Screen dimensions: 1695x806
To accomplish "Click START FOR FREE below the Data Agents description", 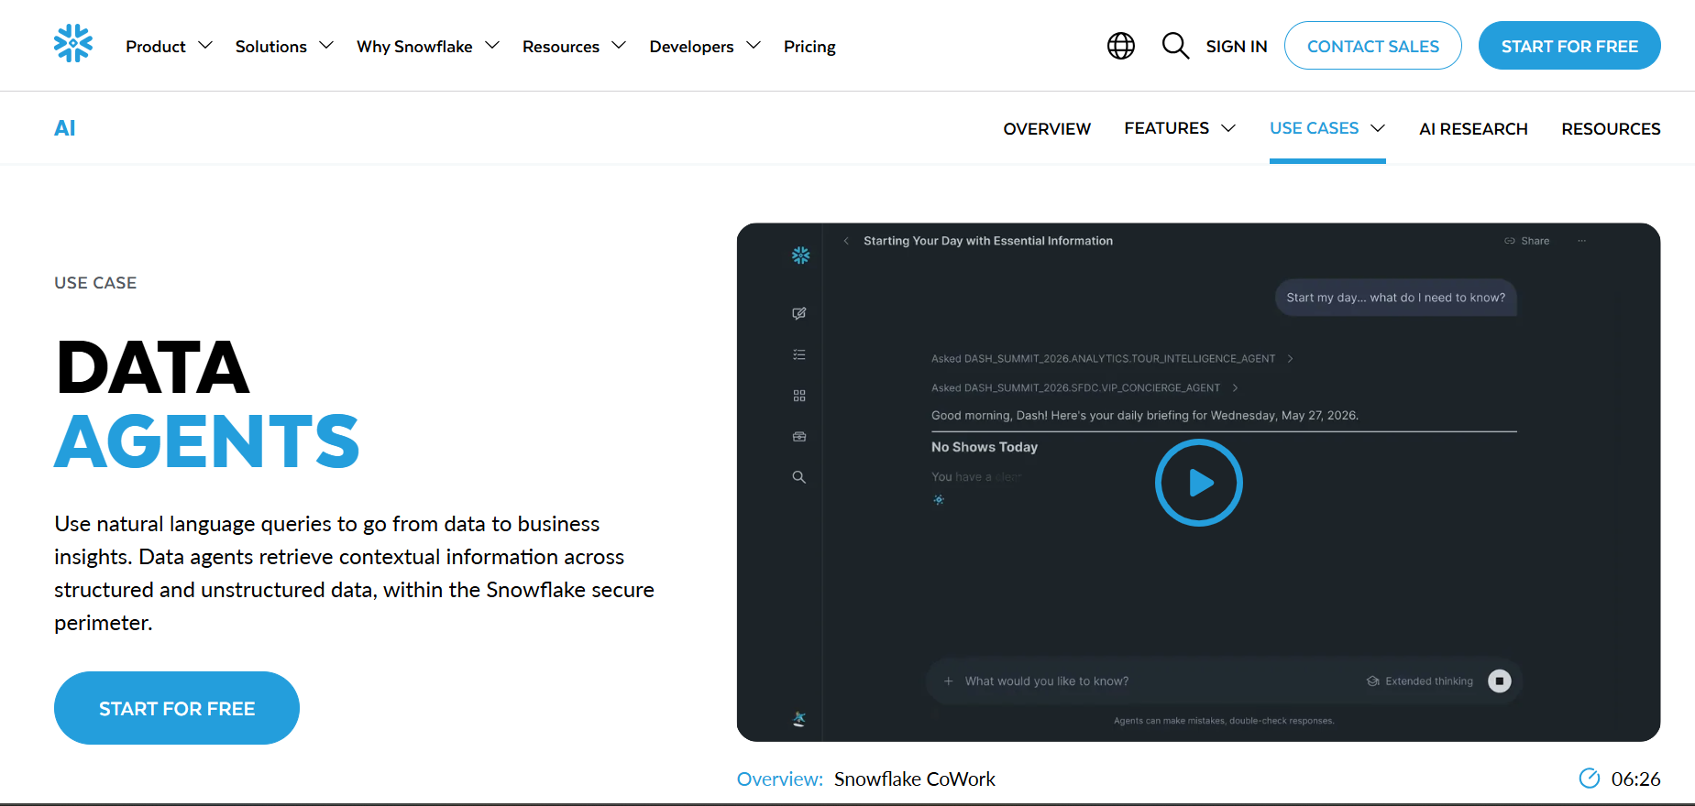I will click(177, 708).
